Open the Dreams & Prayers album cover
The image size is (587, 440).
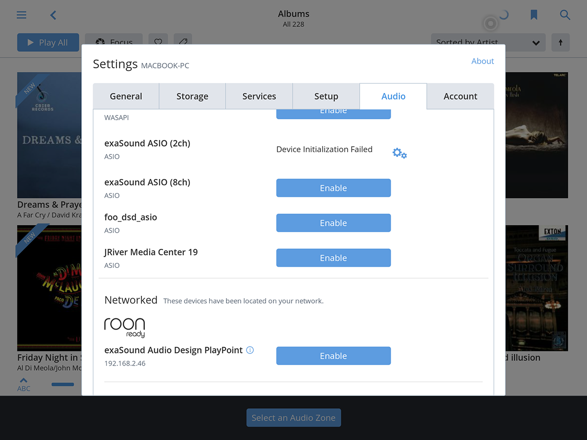coord(49,135)
